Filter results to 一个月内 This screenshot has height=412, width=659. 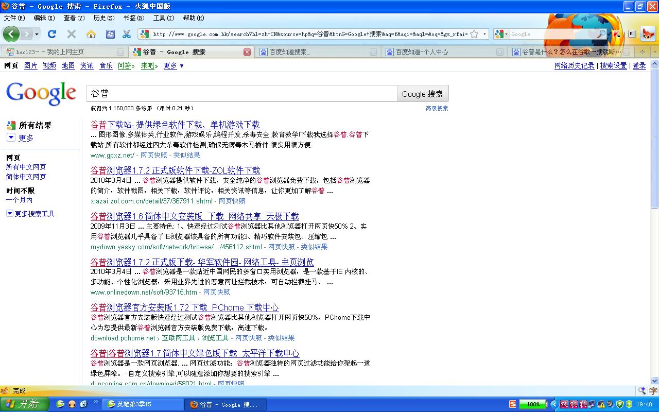point(19,200)
